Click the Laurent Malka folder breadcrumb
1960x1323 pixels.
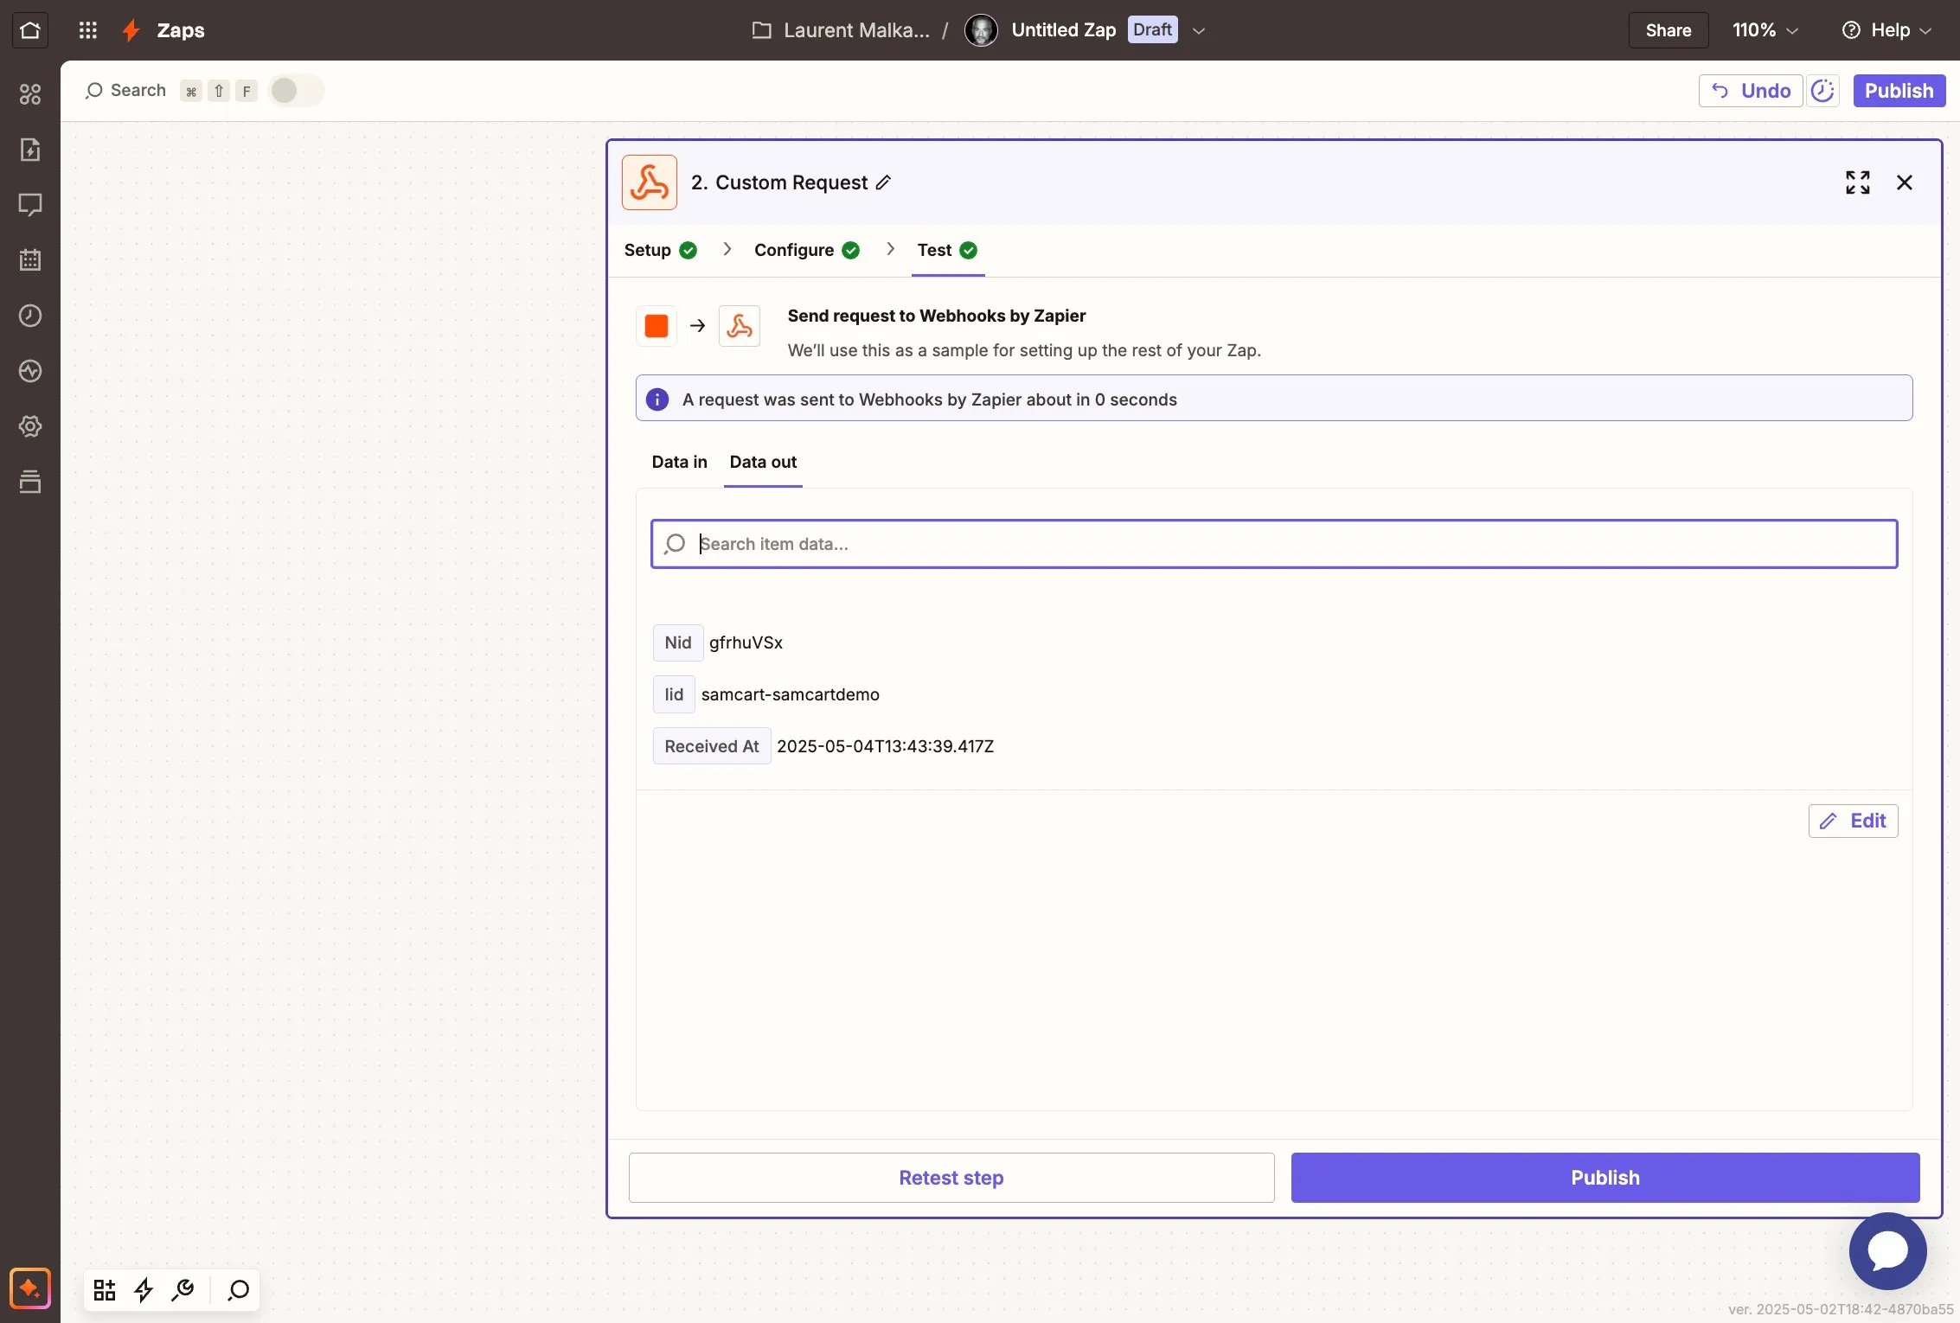click(856, 30)
